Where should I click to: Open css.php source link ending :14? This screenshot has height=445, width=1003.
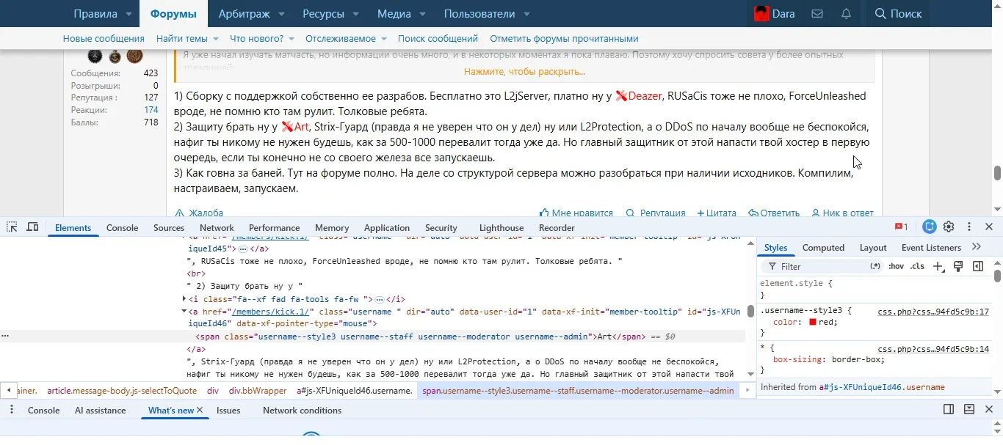933,349
